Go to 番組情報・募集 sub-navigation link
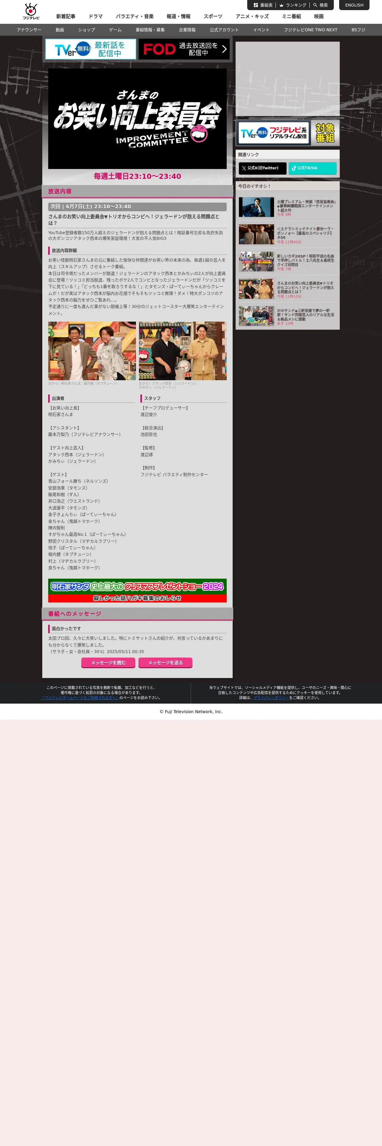Image resolution: width=382 pixels, height=1146 pixels. pos(150,30)
